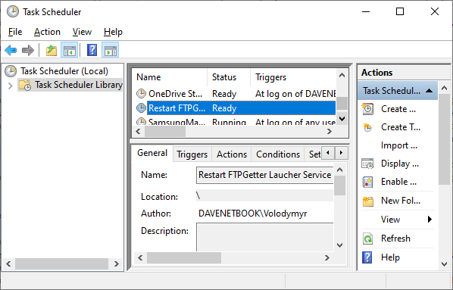Click the OneDrive task clock icon
Viewport: 453px width, 290px height.
point(141,94)
